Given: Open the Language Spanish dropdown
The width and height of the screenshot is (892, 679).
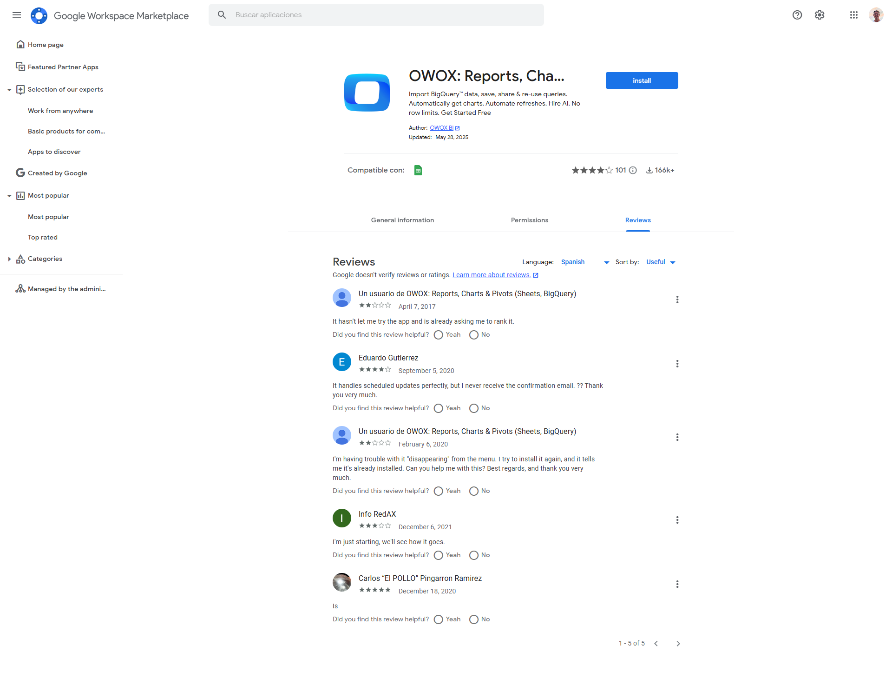Looking at the screenshot, I should tap(585, 262).
